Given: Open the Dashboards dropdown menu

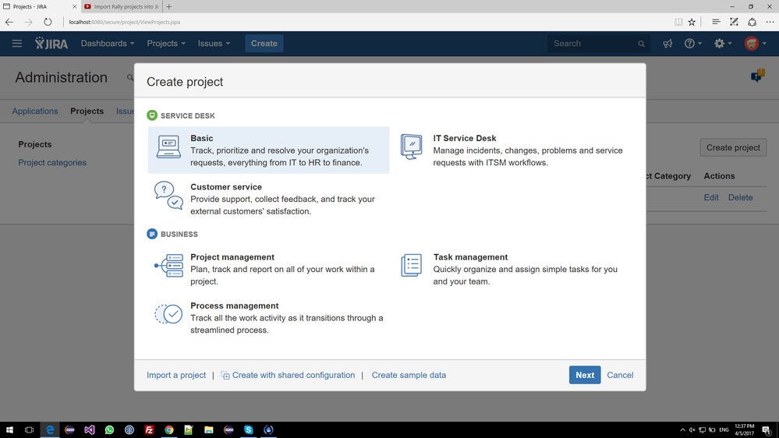Looking at the screenshot, I should point(108,44).
